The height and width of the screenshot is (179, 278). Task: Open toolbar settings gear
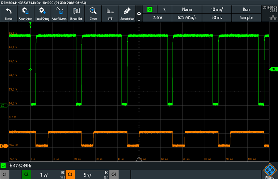click(139, 13)
